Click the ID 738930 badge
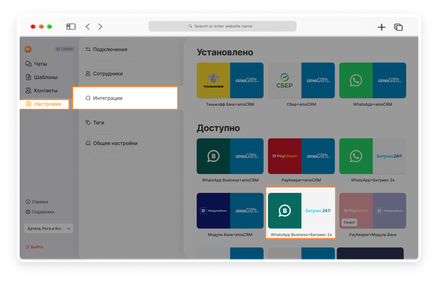 (64, 49)
